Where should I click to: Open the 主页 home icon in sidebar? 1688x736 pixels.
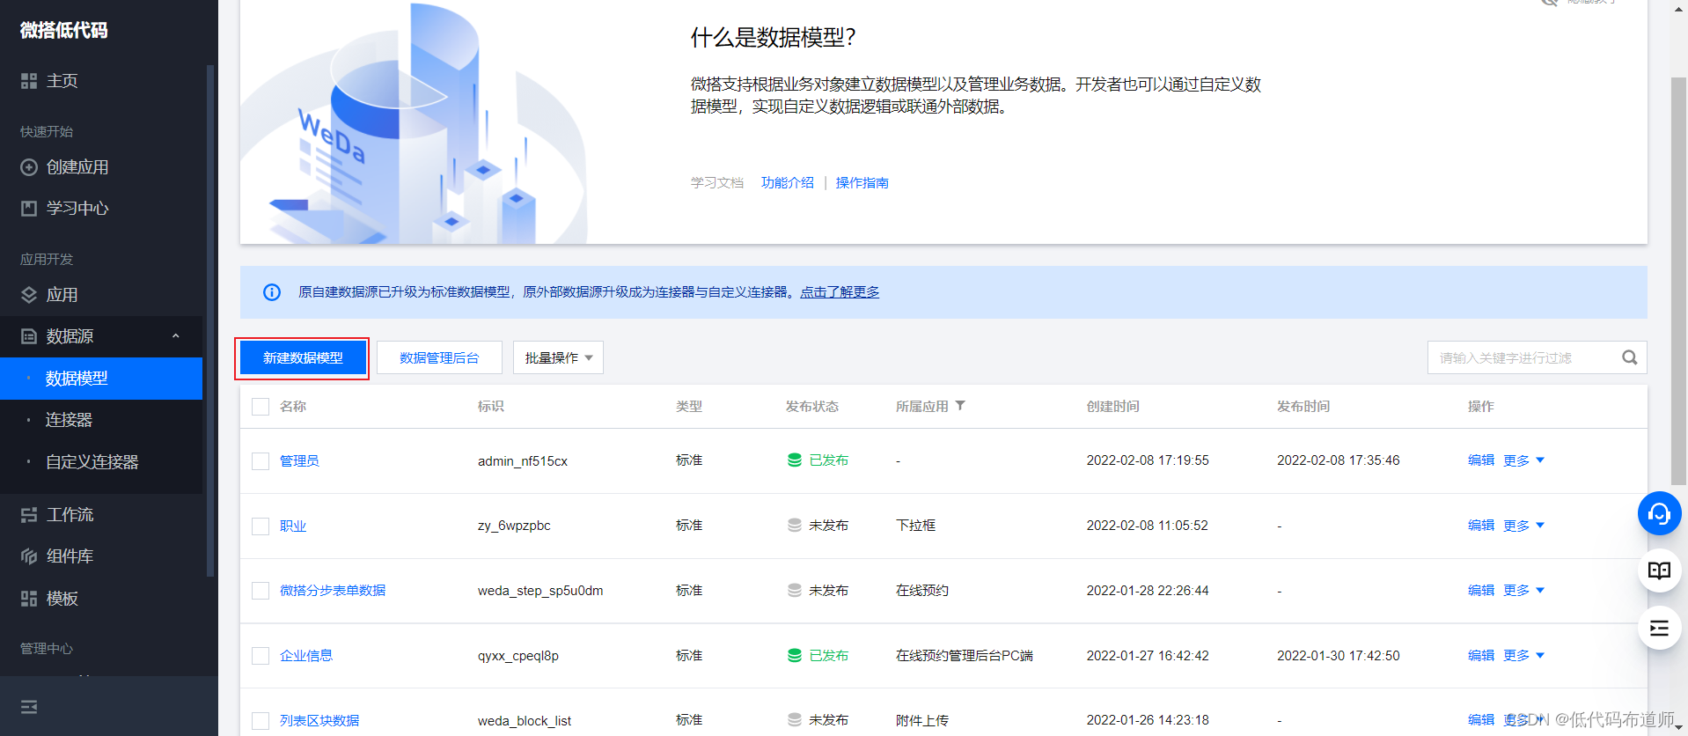pos(29,81)
